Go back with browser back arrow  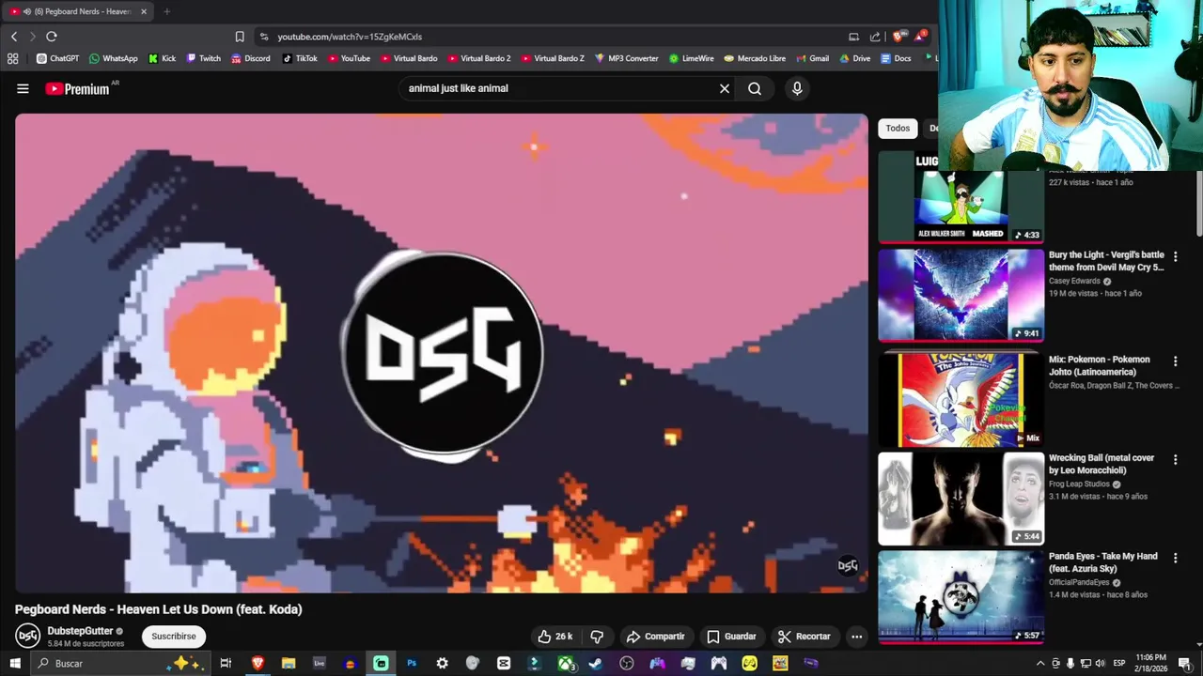(x=14, y=37)
